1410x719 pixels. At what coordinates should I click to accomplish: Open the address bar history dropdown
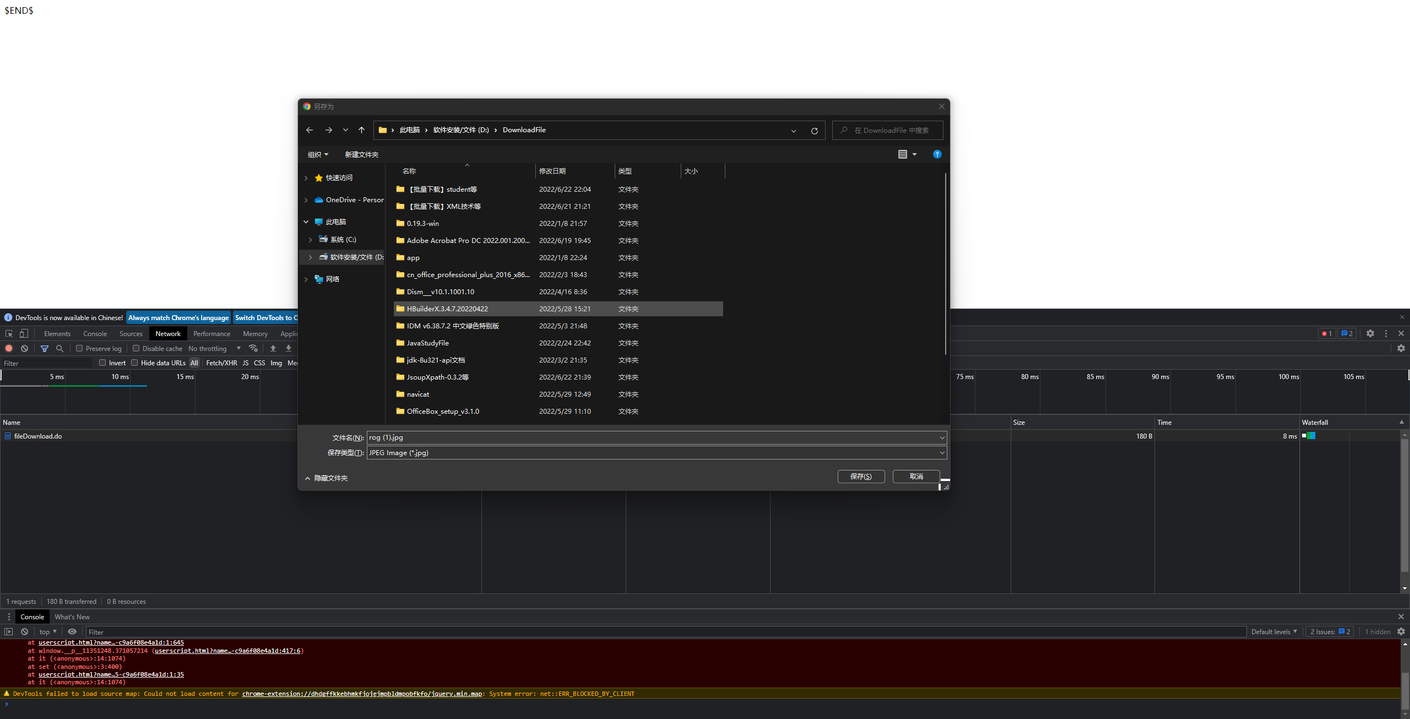point(794,131)
